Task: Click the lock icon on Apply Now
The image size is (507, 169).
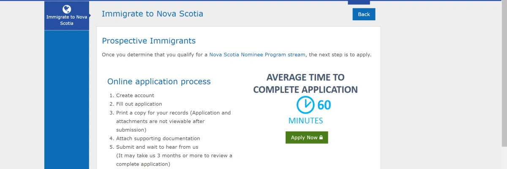Action: click(321, 138)
